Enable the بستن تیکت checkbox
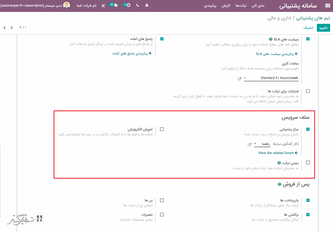The height and width of the screenshot is (232, 333). point(308,163)
